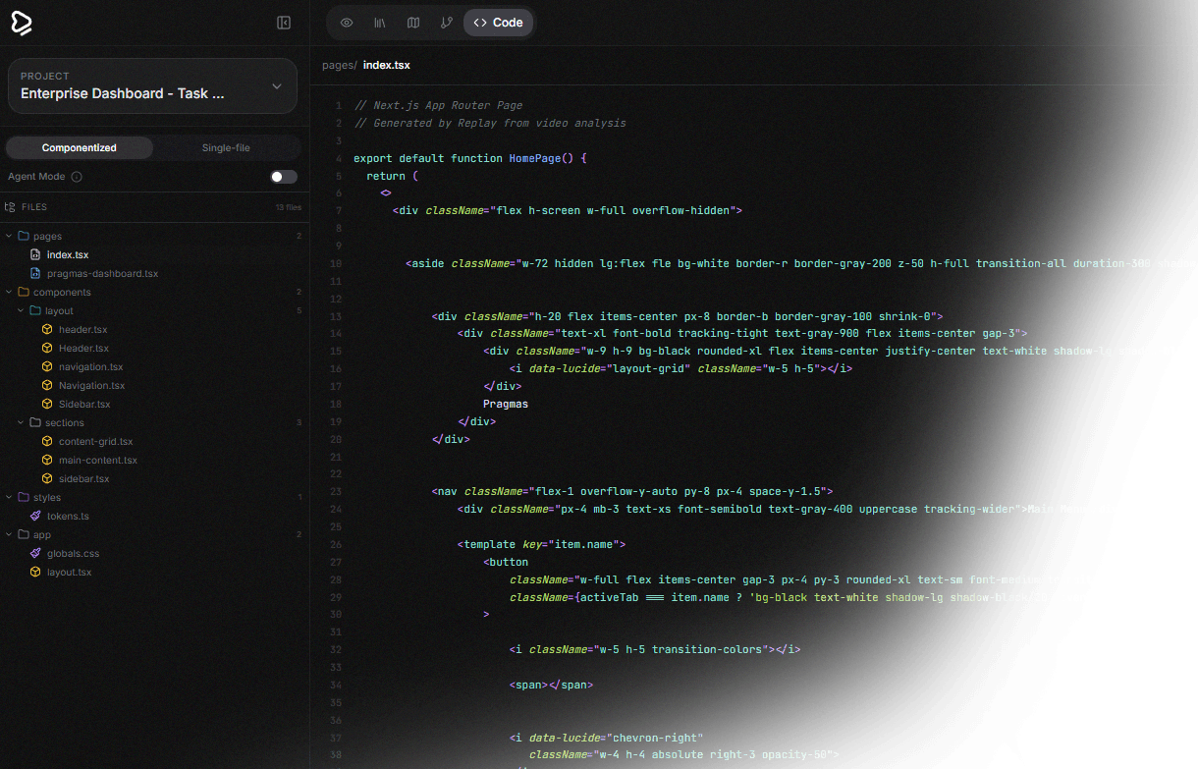Switch to the eye preview view
Image resolution: width=1198 pixels, height=769 pixels.
coord(347,23)
